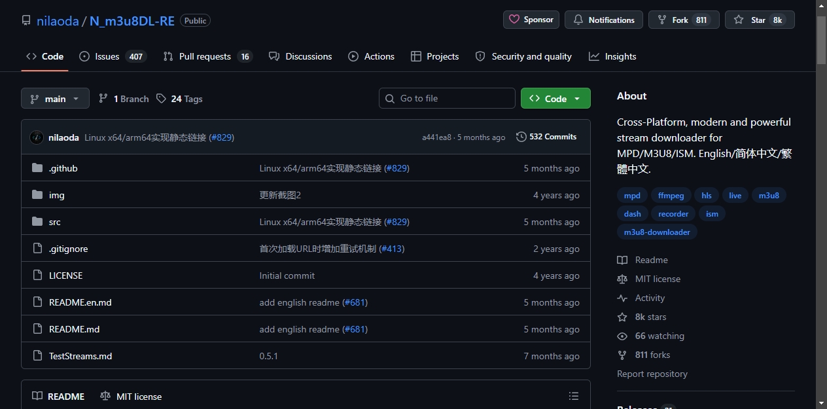827x409 pixels.
Task: Open #681 link in README.en.md row
Action: click(355, 302)
